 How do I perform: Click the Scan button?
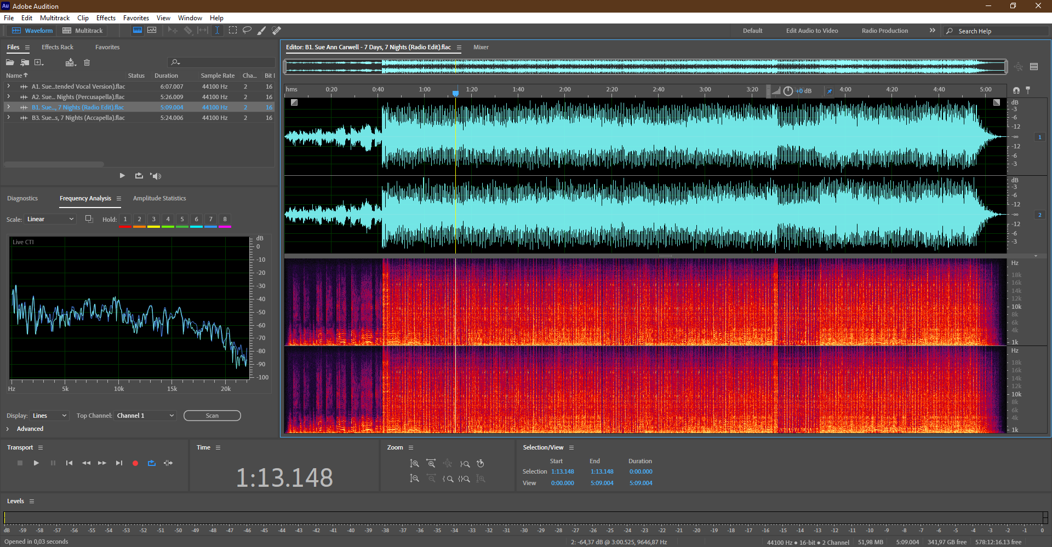coord(212,416)
